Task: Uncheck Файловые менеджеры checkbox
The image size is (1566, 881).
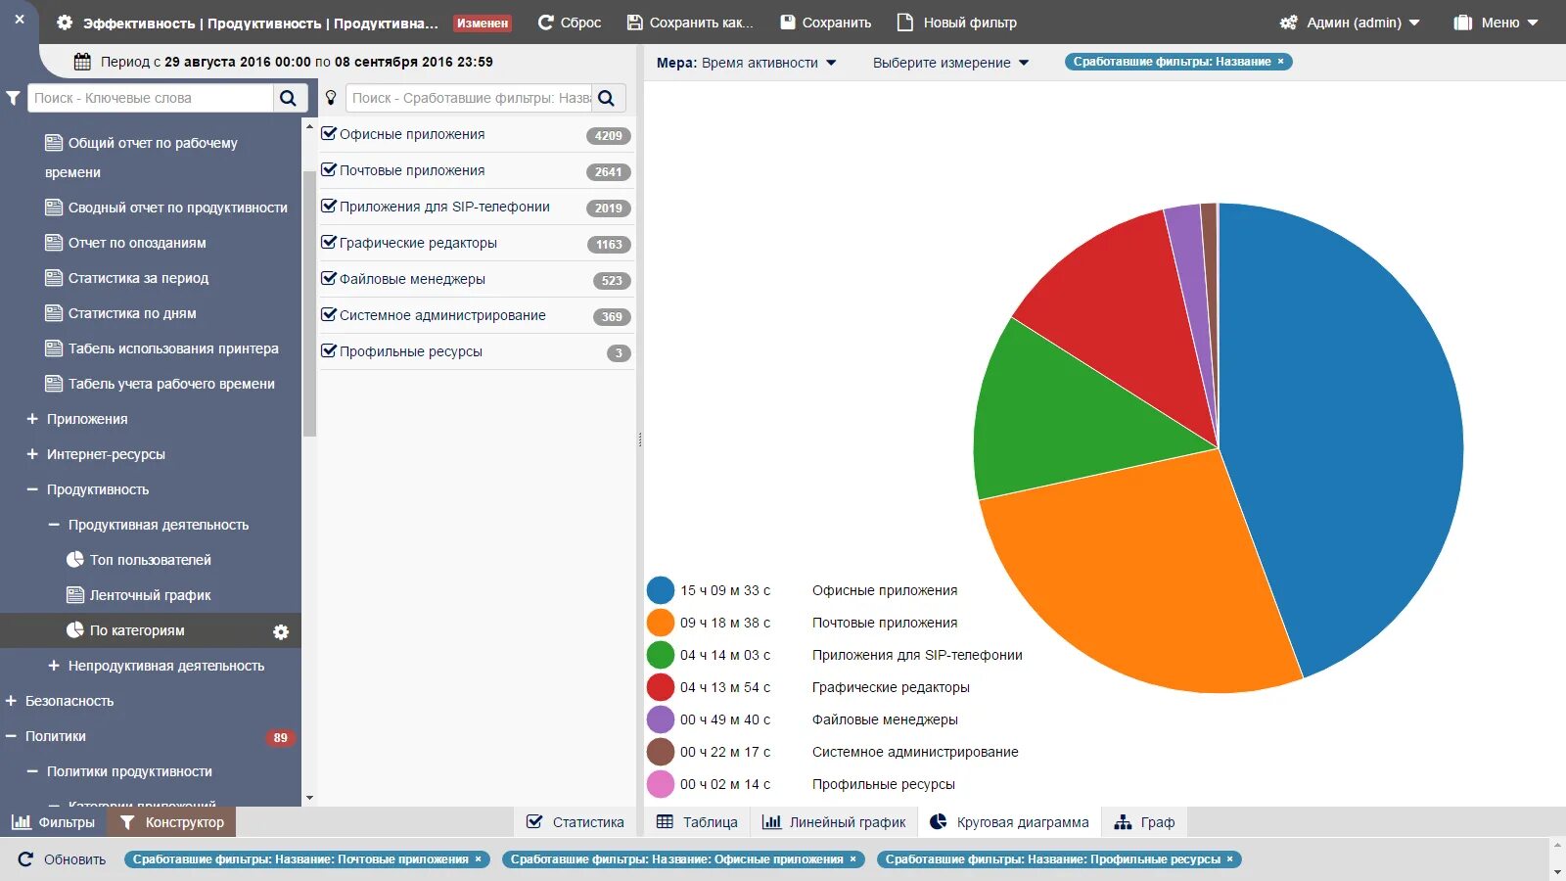Action: point(329,279)
